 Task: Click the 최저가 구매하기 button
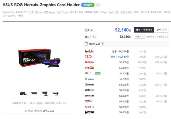144,30
